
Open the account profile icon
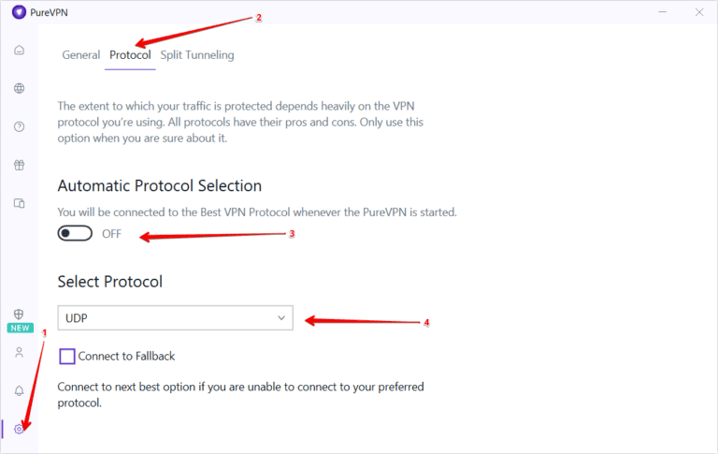point(19,353)
